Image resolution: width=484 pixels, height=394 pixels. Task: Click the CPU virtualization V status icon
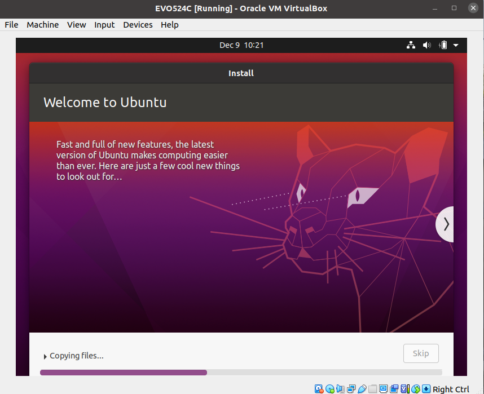405,389
